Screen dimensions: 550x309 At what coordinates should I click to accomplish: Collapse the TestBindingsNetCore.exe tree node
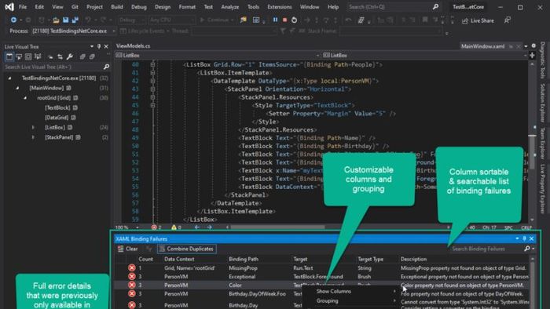[9, 78]
